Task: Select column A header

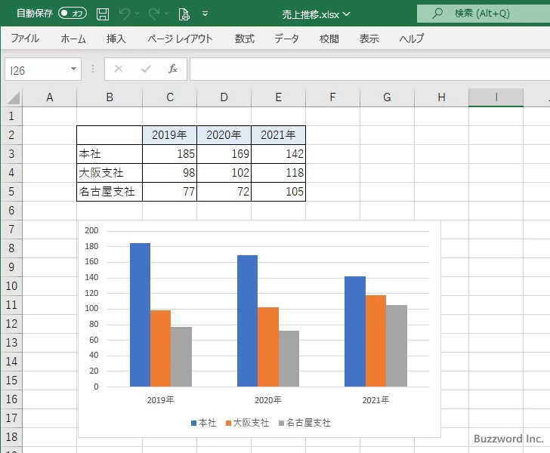Action: pos(49,97)
